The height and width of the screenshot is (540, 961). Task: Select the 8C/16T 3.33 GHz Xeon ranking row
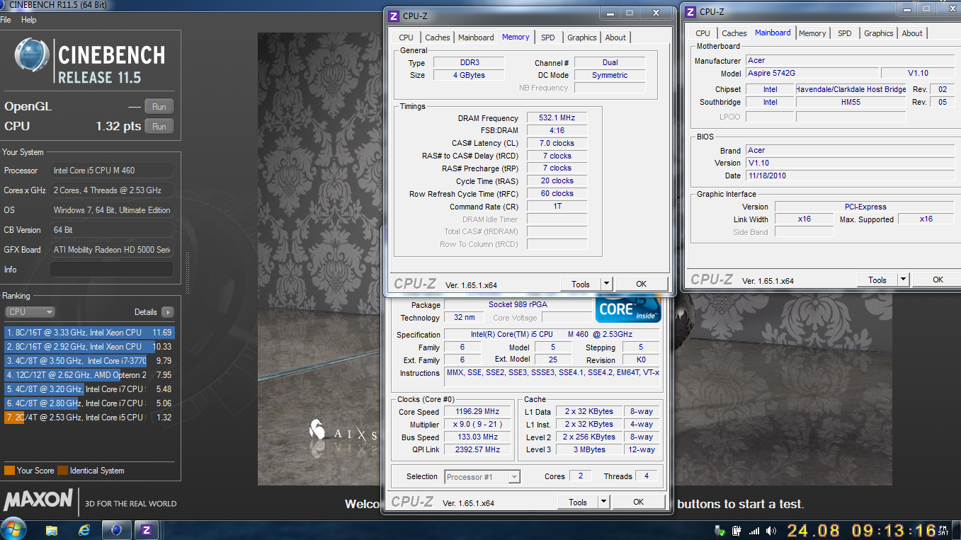pos(89,333)
